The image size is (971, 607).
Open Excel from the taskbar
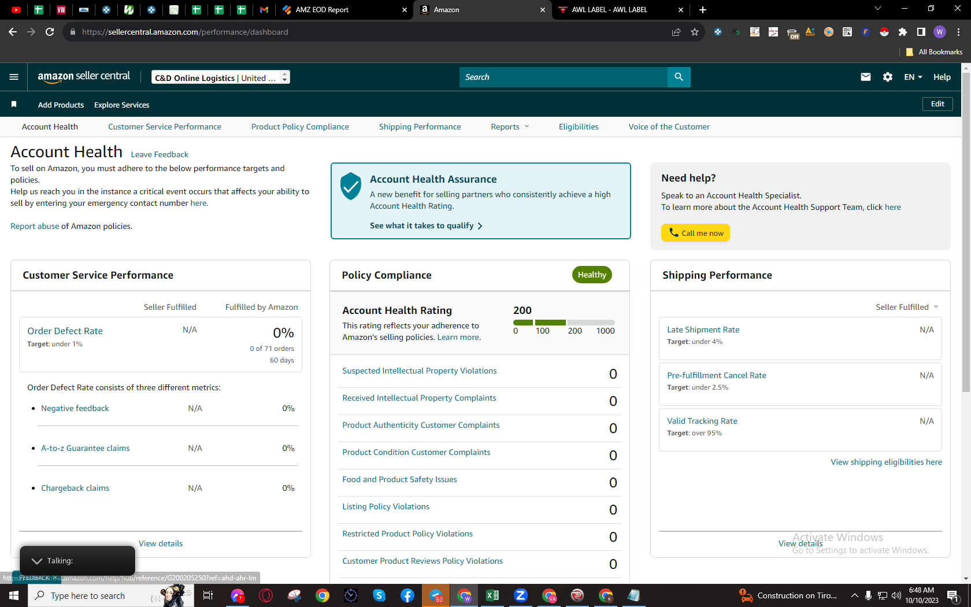tap(492, 595)
